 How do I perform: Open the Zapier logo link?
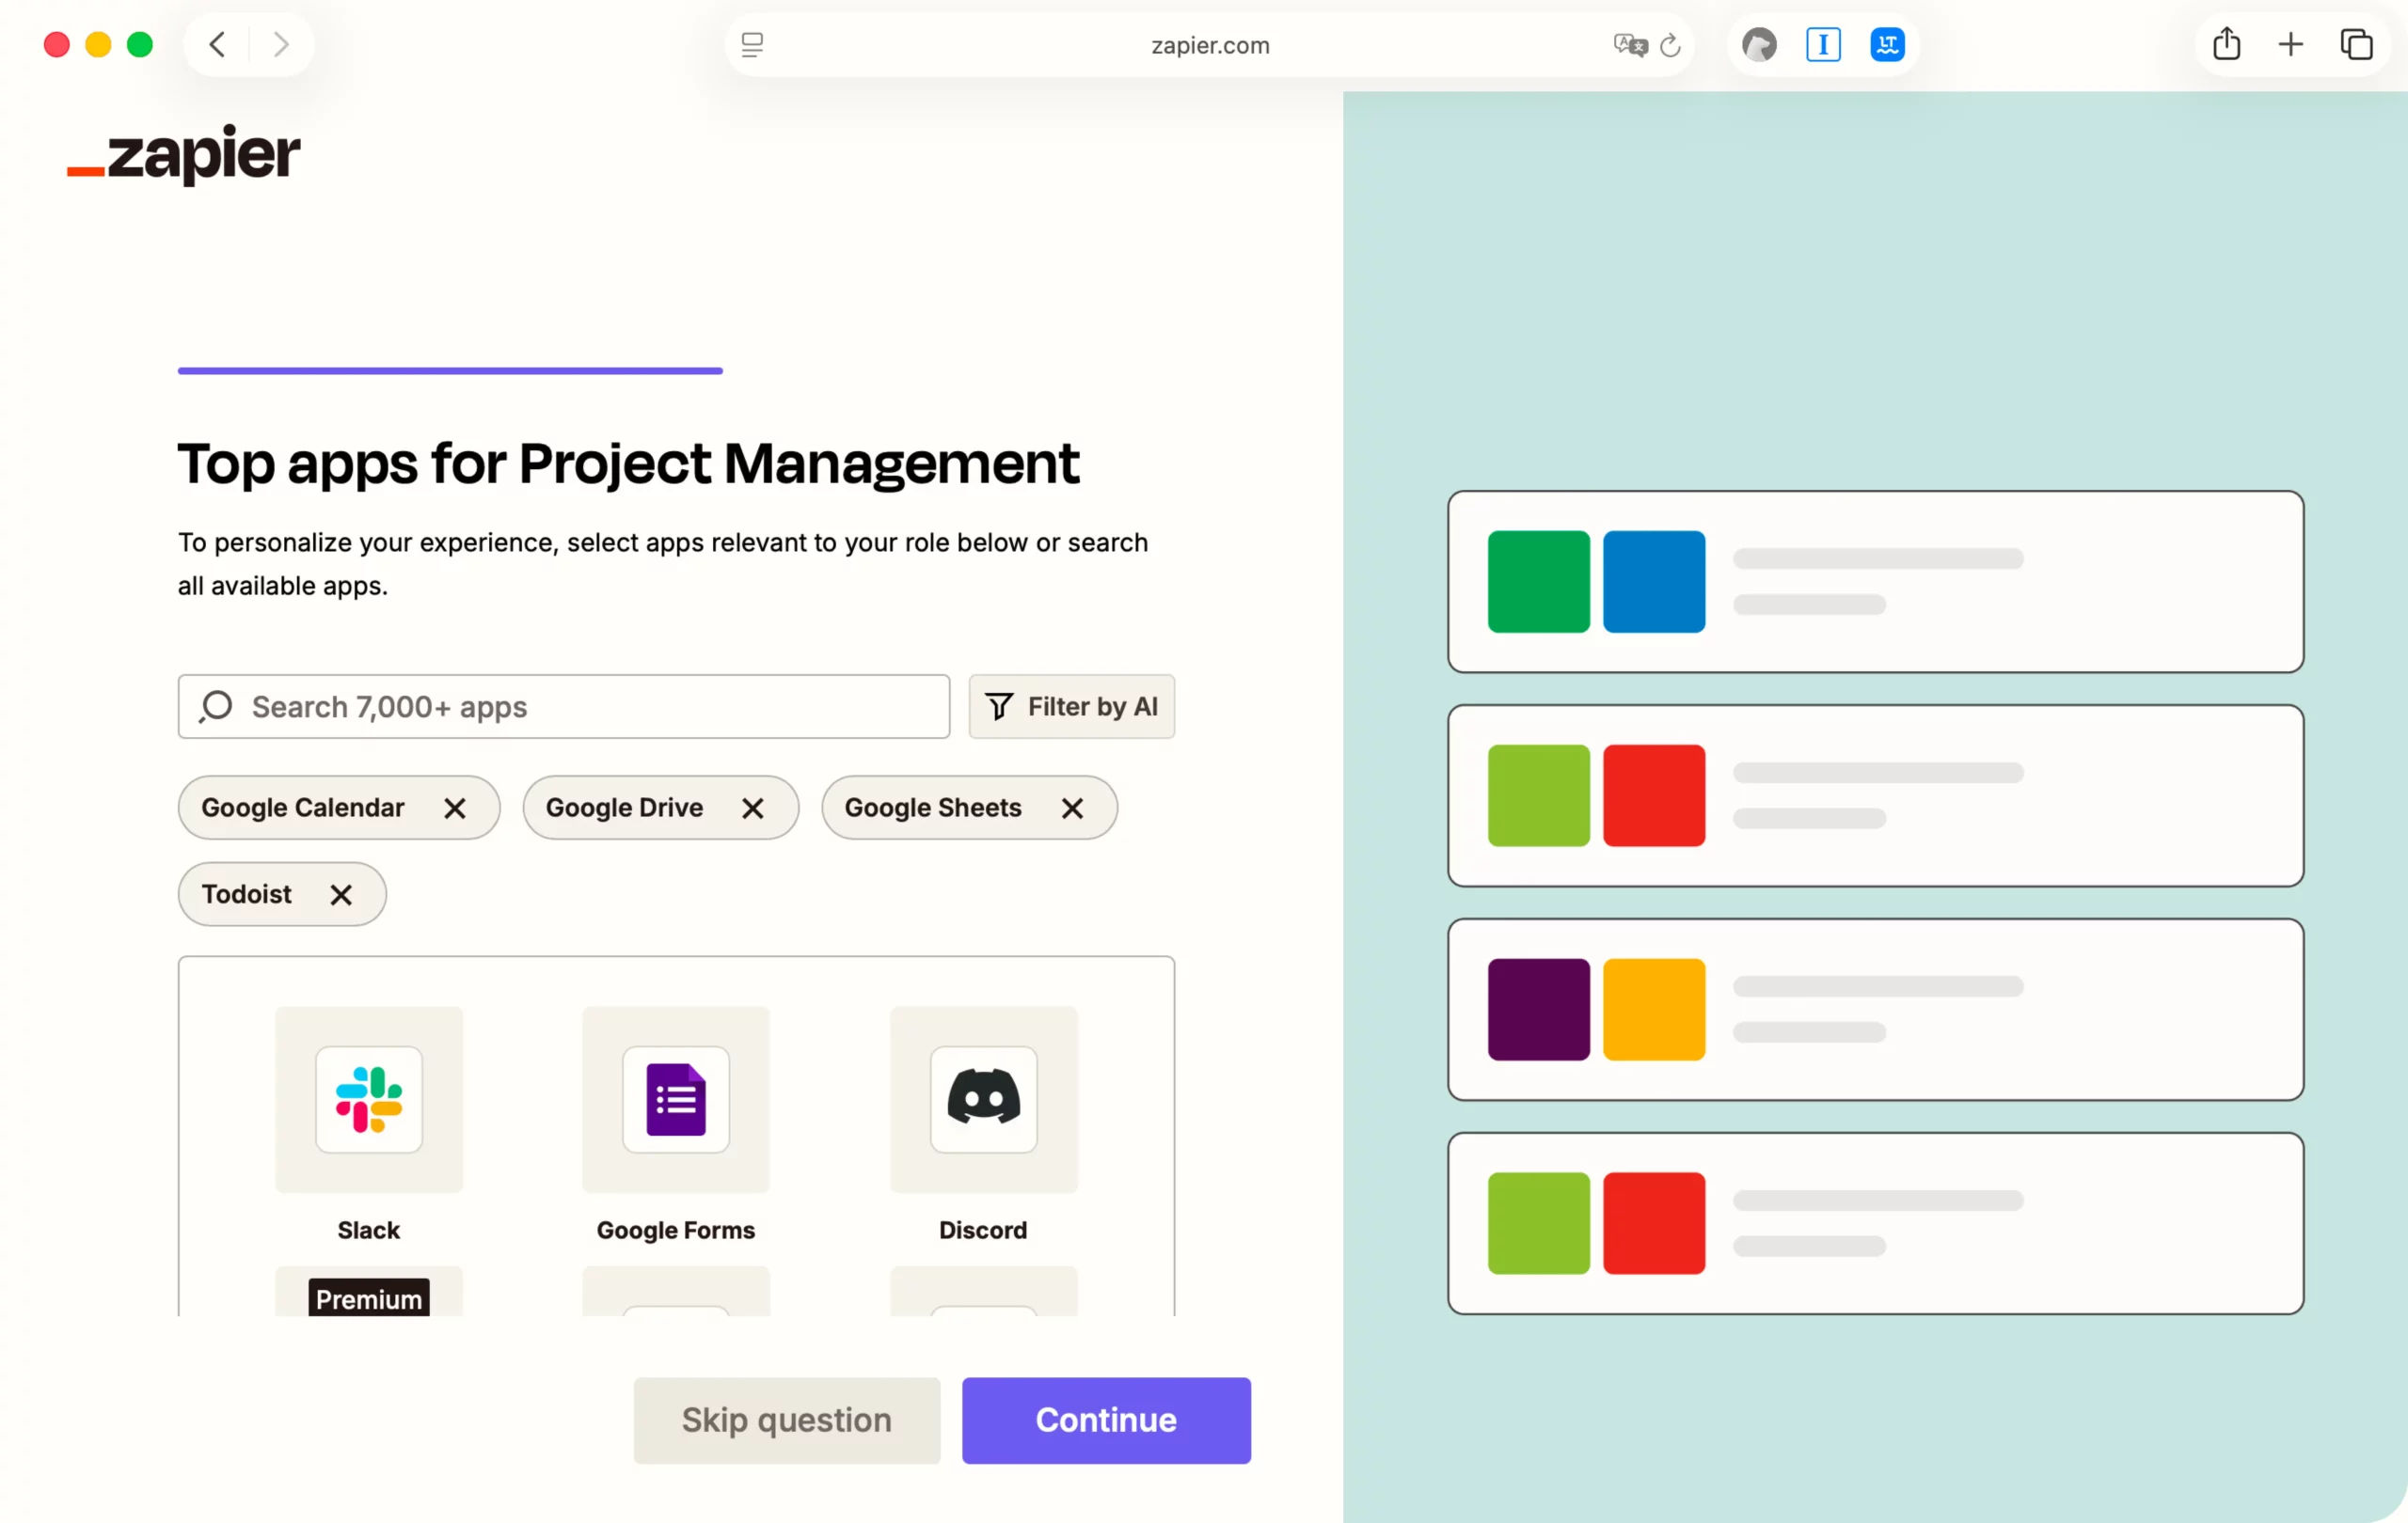[184, 155]
